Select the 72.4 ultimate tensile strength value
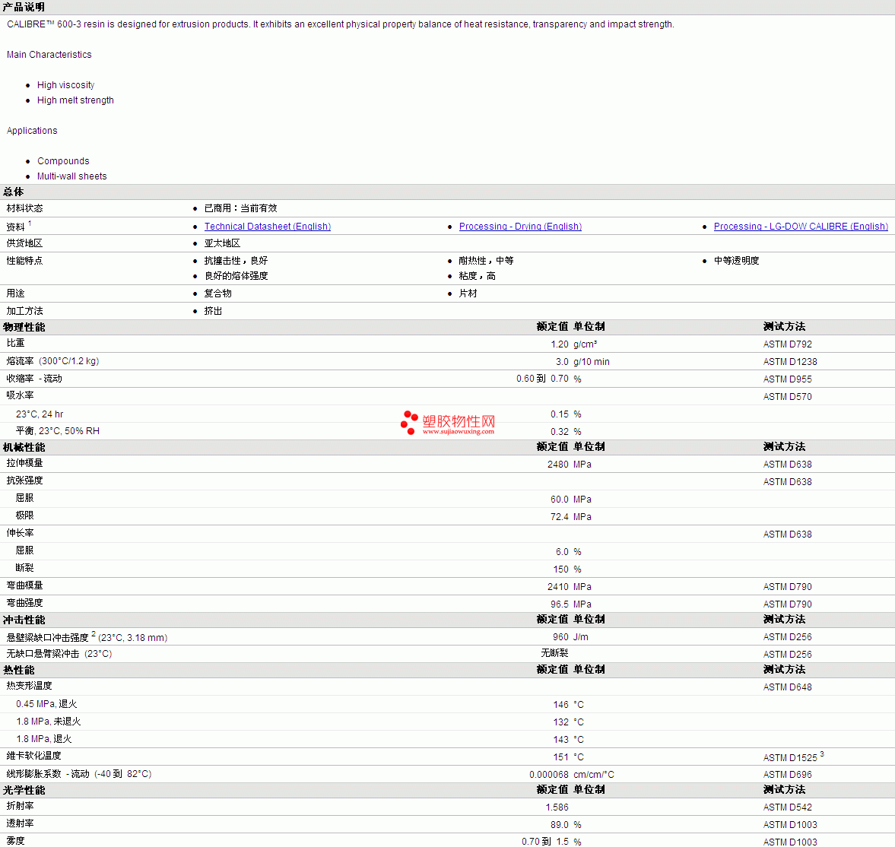This screenshot has width=895, height=847. coord(560,517)
